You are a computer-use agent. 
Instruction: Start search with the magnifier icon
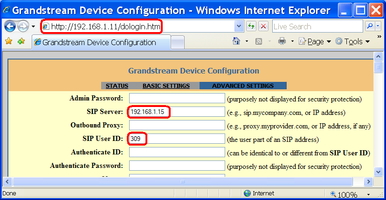(370, 26)
